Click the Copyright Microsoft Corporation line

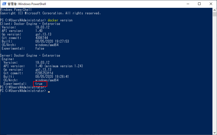[x=50, y=13]
